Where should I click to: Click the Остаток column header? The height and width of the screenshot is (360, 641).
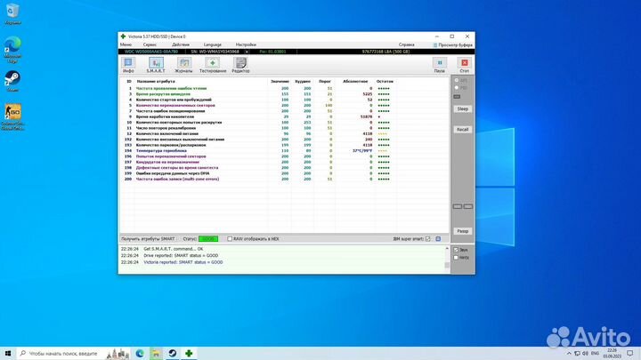pyautogui.click(x=385, y=81)
